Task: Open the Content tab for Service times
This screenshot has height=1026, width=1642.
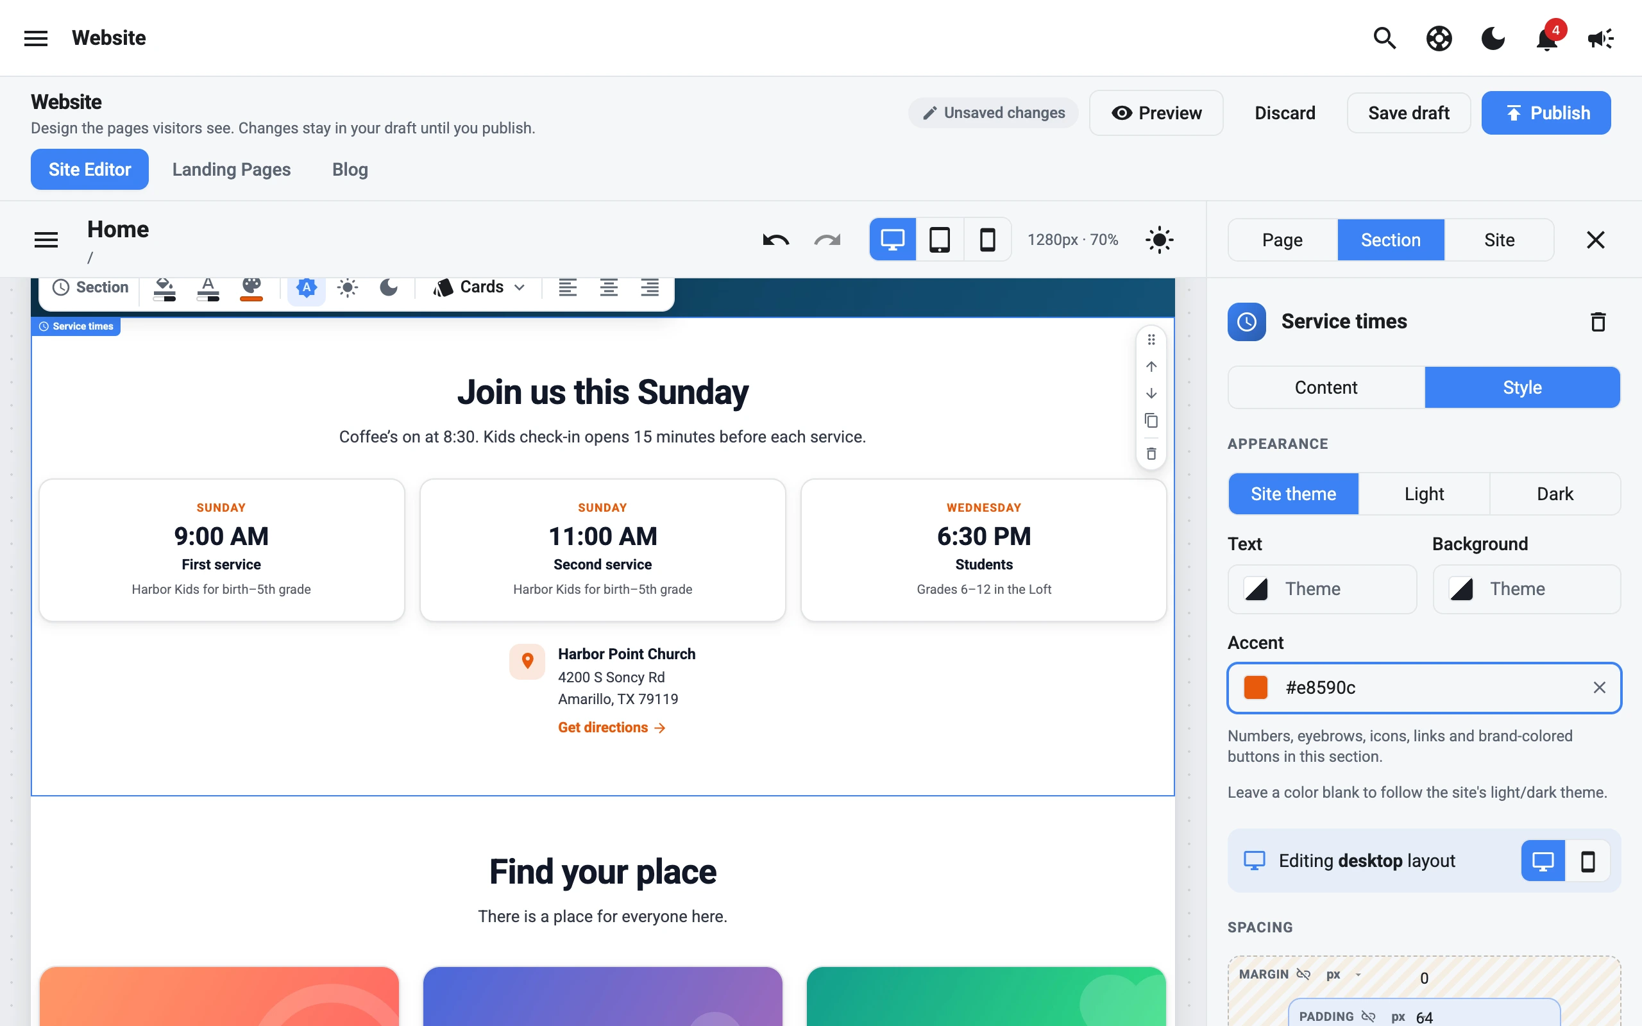Action: (1326, 387)
